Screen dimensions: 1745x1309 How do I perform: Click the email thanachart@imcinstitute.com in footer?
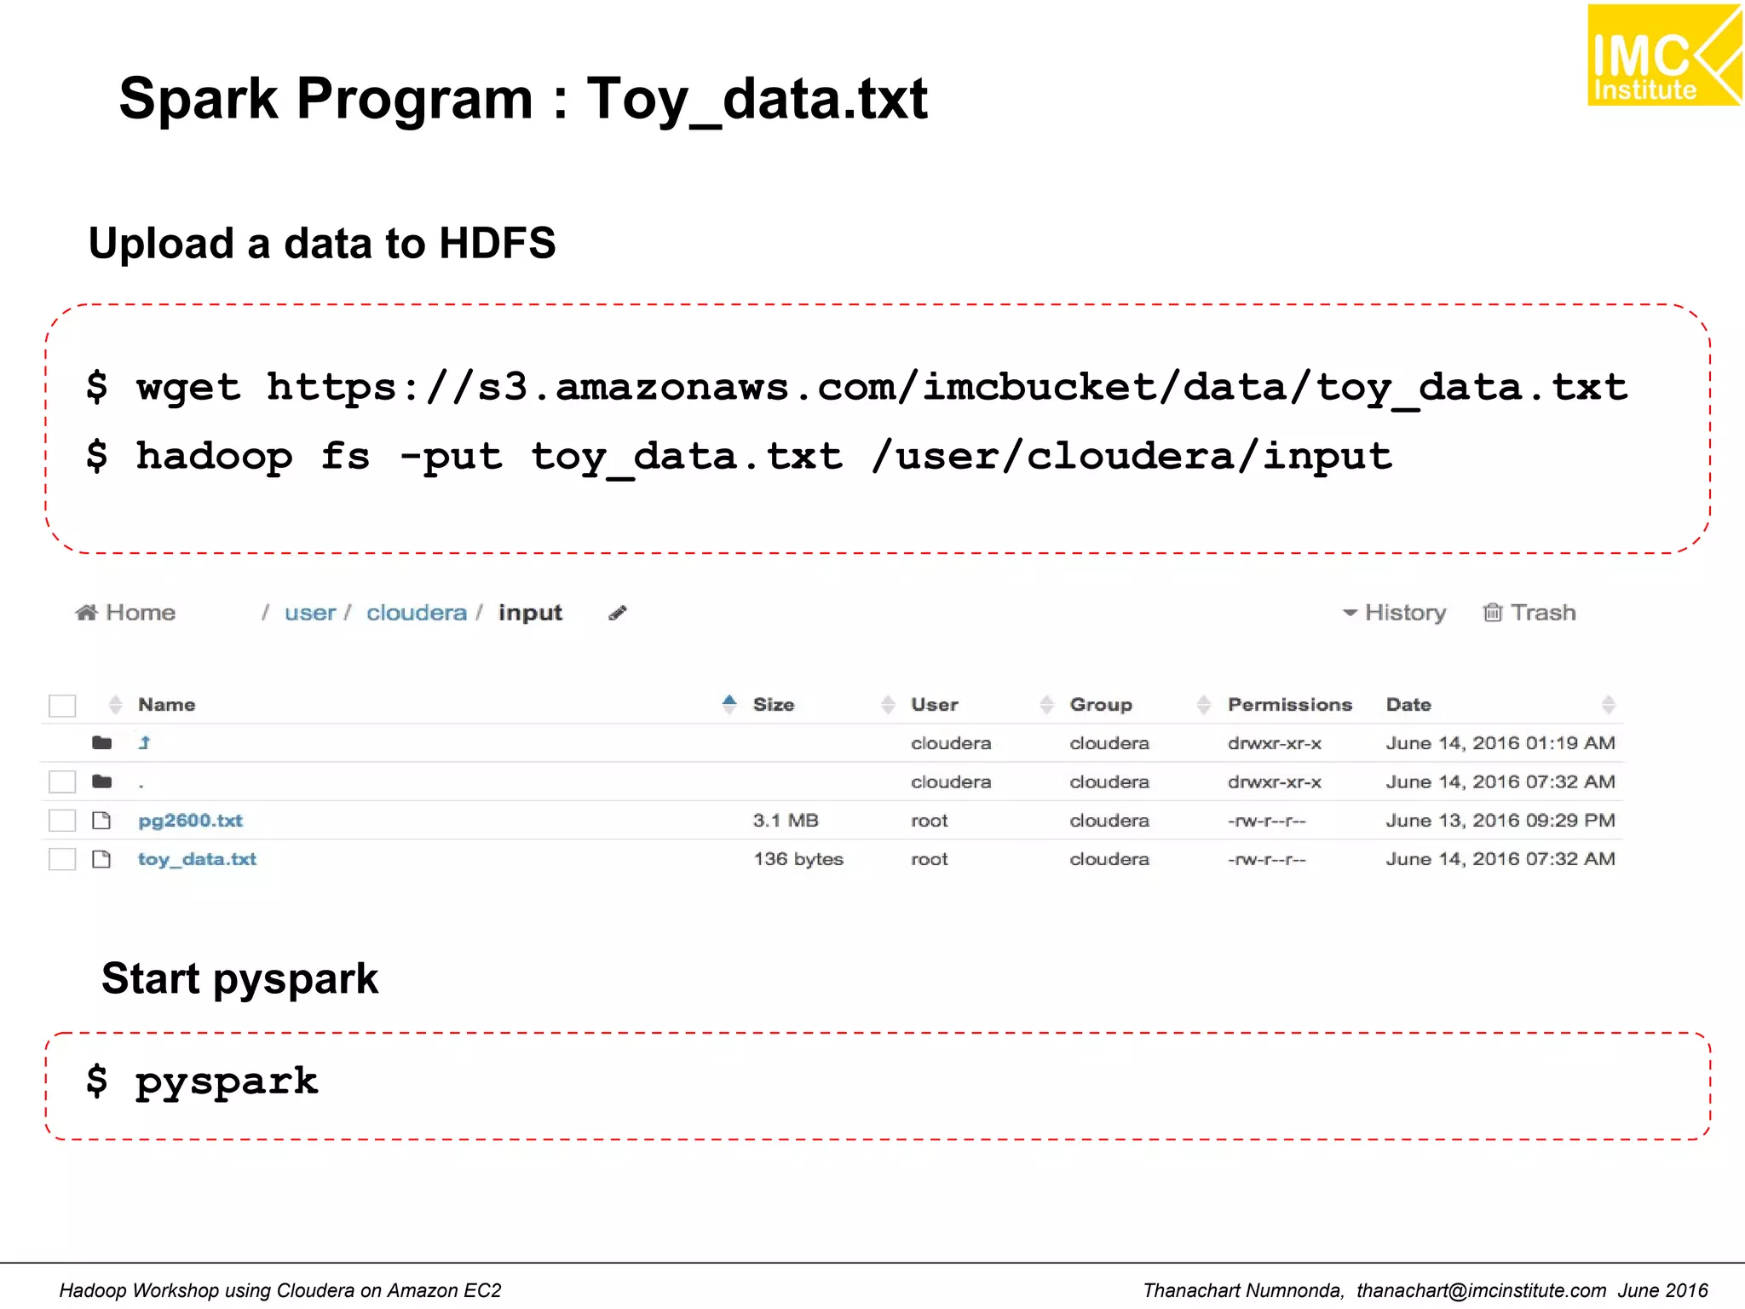1481,1290
